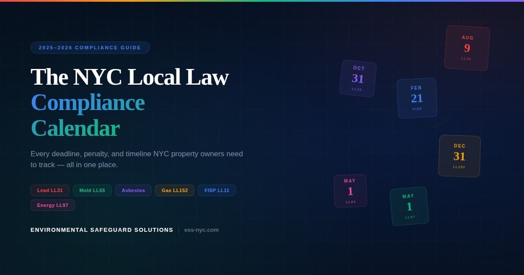Open the 2025–2026 Compliance Guide badge

(90, 48)
